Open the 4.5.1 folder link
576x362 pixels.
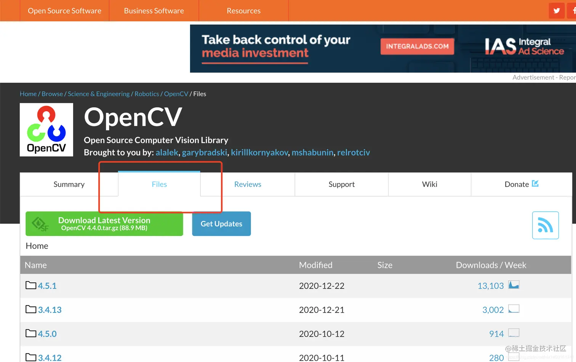[x=47, y=286]
